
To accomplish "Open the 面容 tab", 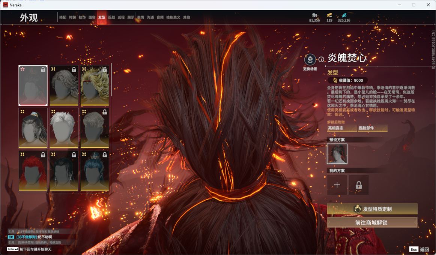I will point(92,17).
